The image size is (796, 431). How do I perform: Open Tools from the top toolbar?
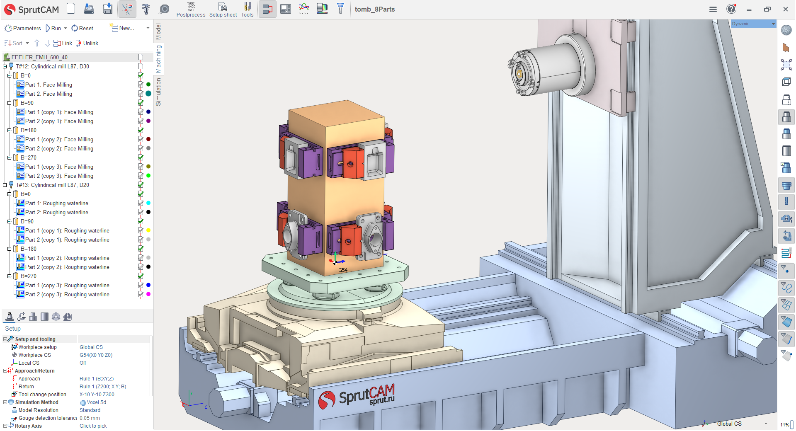tap(248, 9)
